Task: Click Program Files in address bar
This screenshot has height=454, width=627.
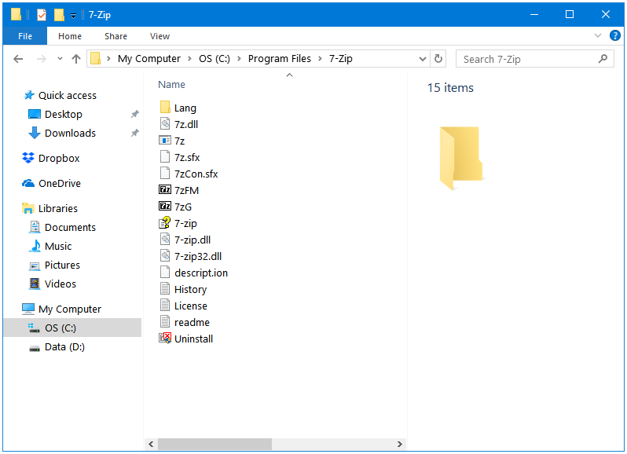Action: [x=279, y=59]
